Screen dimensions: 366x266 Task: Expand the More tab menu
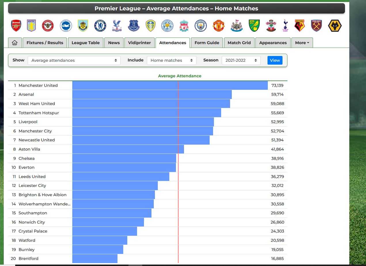[x=302, y=43]
